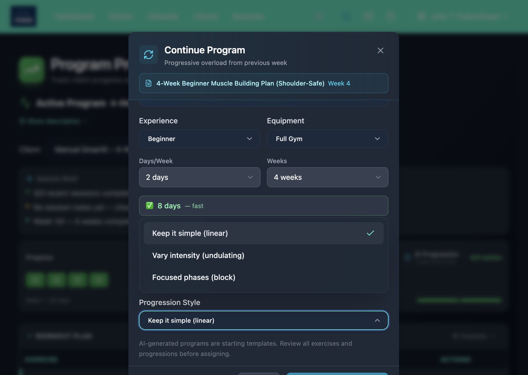Image resolution: width=528 pixels, height=375 pixels.
Task: Open the Weeks dropdown showing 4 weeks
Action: pyautogui.click(x=327, y=177)
